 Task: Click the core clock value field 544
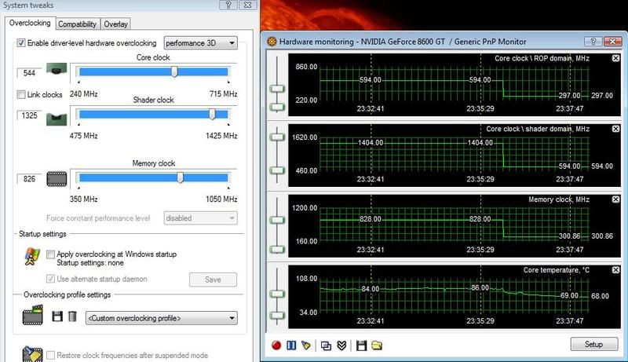29,73
